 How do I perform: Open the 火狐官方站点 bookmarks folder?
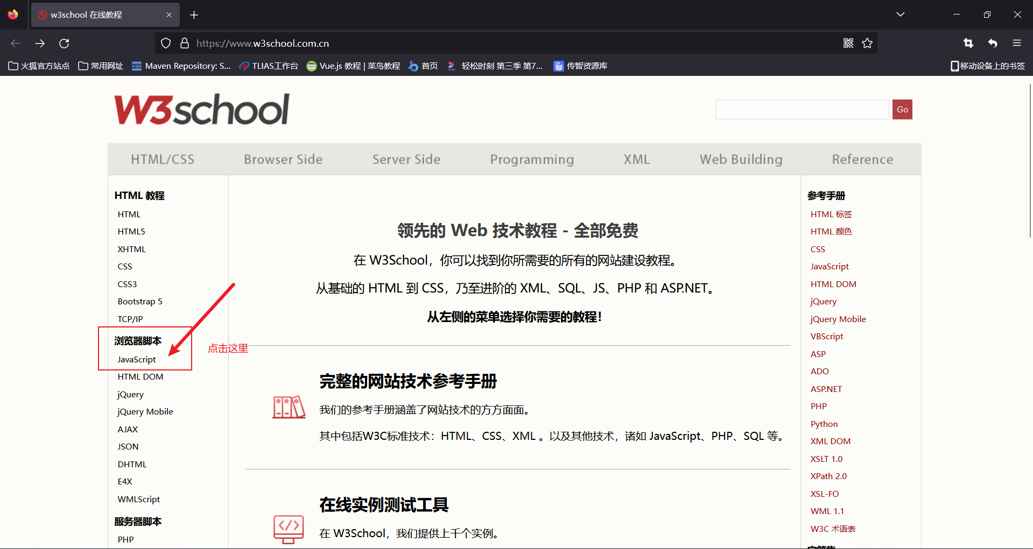point(39,66)
